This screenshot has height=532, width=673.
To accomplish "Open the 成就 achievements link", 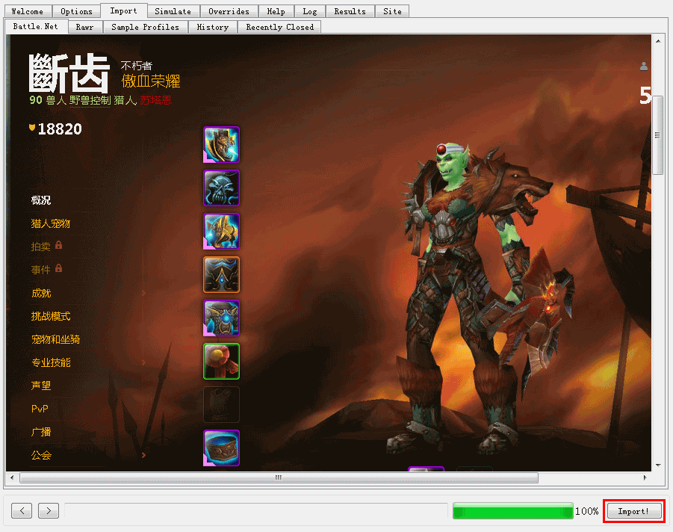I will 41,293.
